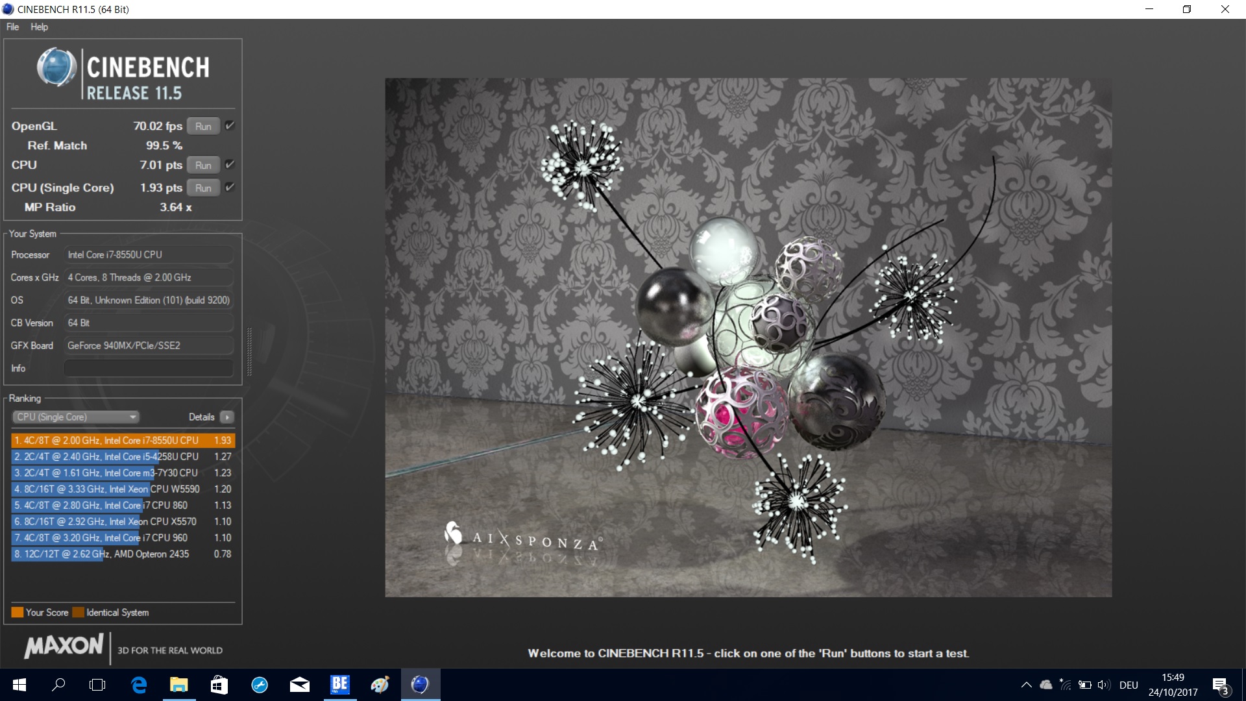This screenshot has height=701, width=1246.
Task: Run the OpenGL benchmark
Action: [203, 127]
